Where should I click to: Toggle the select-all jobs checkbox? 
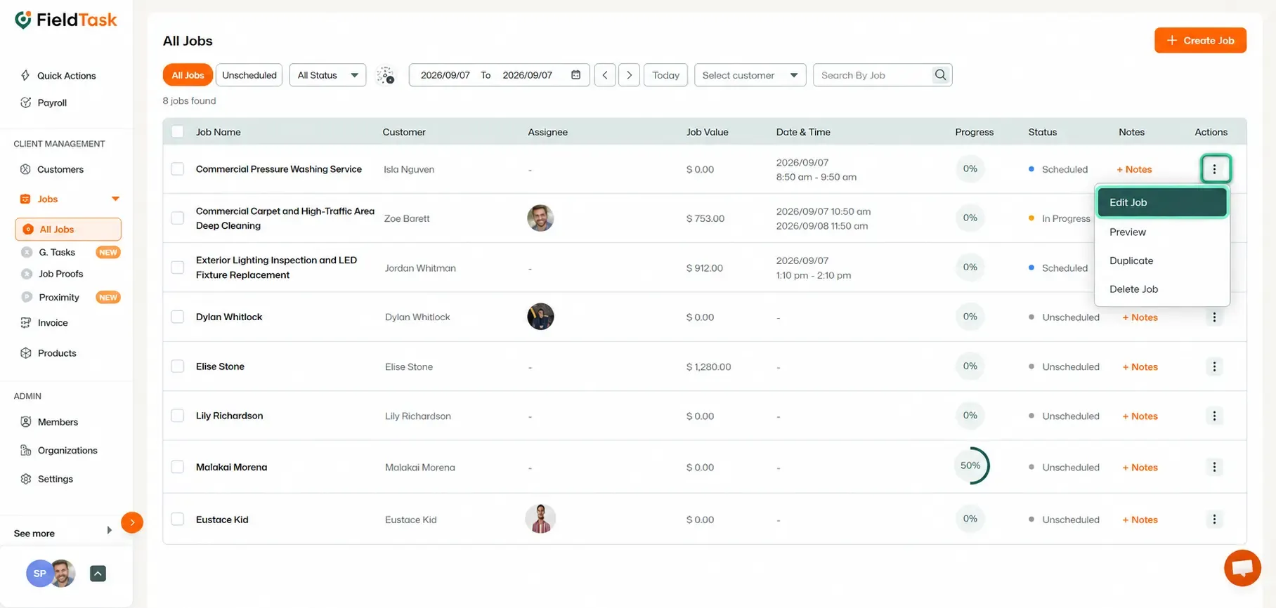178,132
